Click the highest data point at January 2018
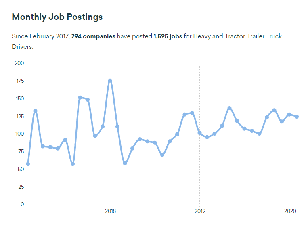Image resolution: width=308 pixels, height=226 pixels. pyautogui.click(x=110, y=81)
